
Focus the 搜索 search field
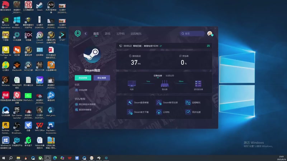tap(192, 34)
